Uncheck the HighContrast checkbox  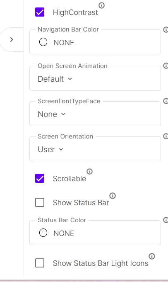40,12
